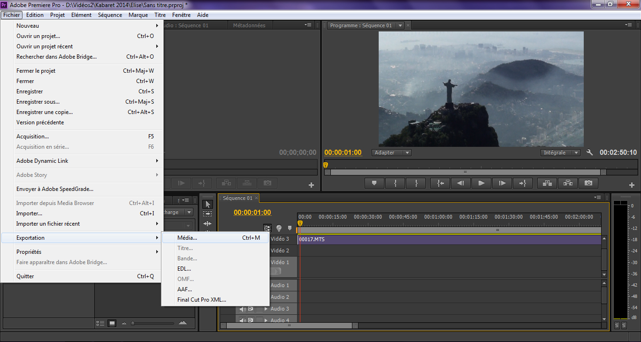
Task: Play the sequence in Program monitor
Action: point(481,183)
